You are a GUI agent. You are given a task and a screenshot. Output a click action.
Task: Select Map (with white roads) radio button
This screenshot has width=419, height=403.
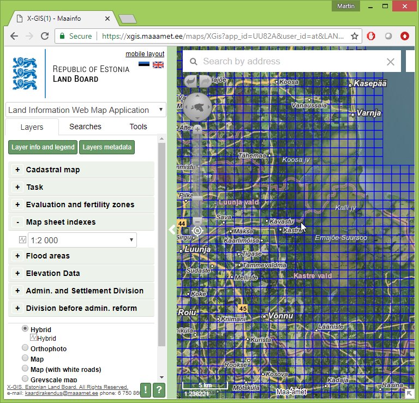tap(25, 369)
